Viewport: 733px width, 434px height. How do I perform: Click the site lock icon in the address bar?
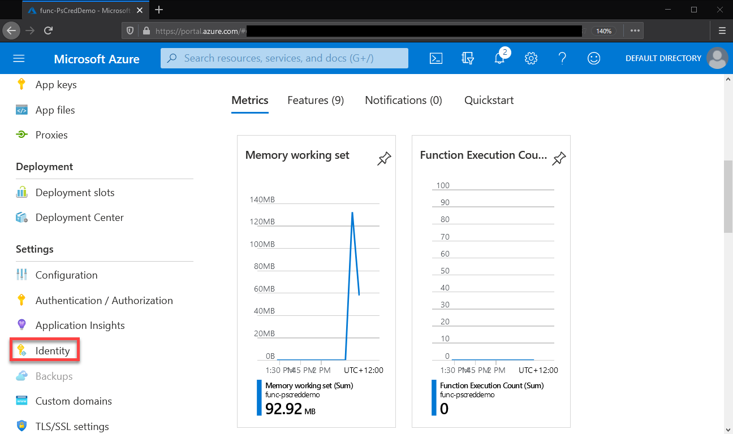coord(146,31)
